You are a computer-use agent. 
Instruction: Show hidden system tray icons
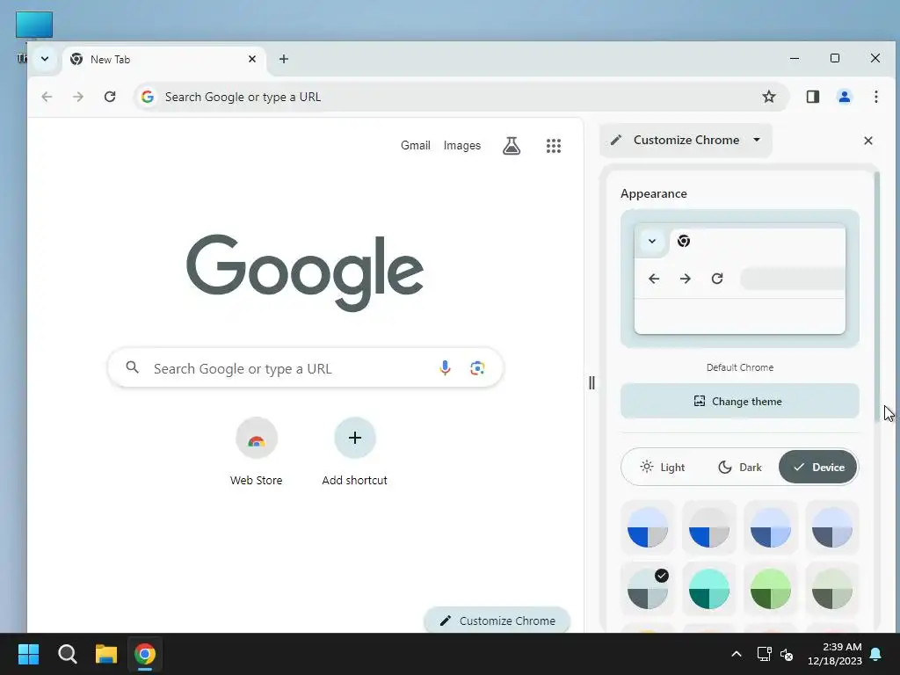[x=737, y=654]
